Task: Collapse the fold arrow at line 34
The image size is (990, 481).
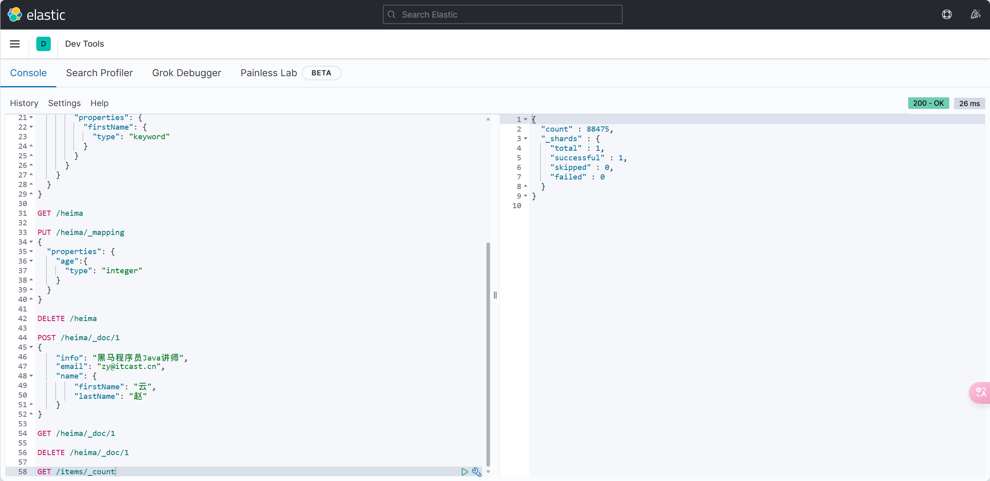Action: pos(31,242)
